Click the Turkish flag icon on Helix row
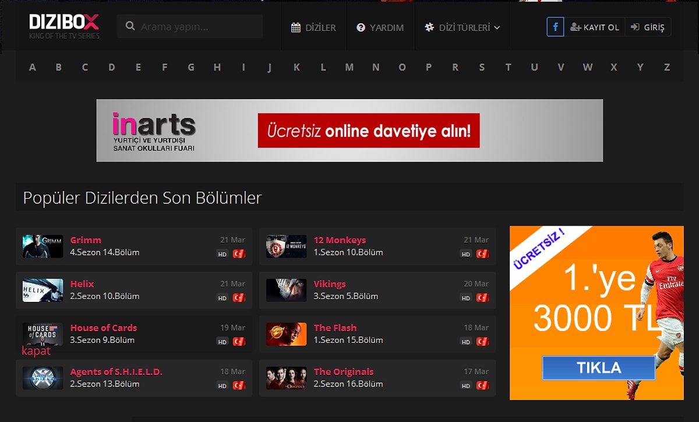The height and width of the screenshot is (422, 699). pyautogui.click(x=239, y=298)
